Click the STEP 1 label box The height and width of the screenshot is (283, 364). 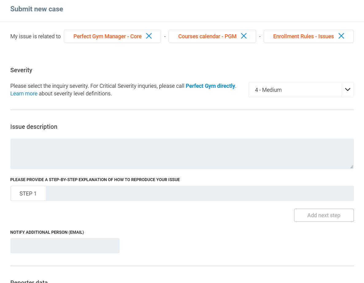[x=28, y=193]
